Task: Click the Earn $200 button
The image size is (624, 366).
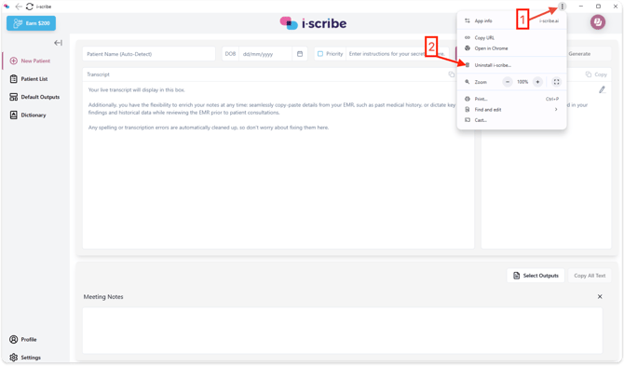Action: coord(31,23)
